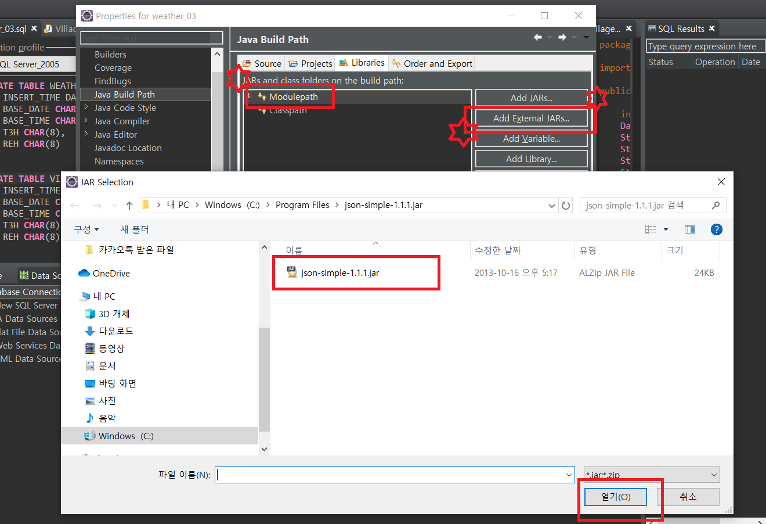Open the 사진 folder

click(101, 401)
